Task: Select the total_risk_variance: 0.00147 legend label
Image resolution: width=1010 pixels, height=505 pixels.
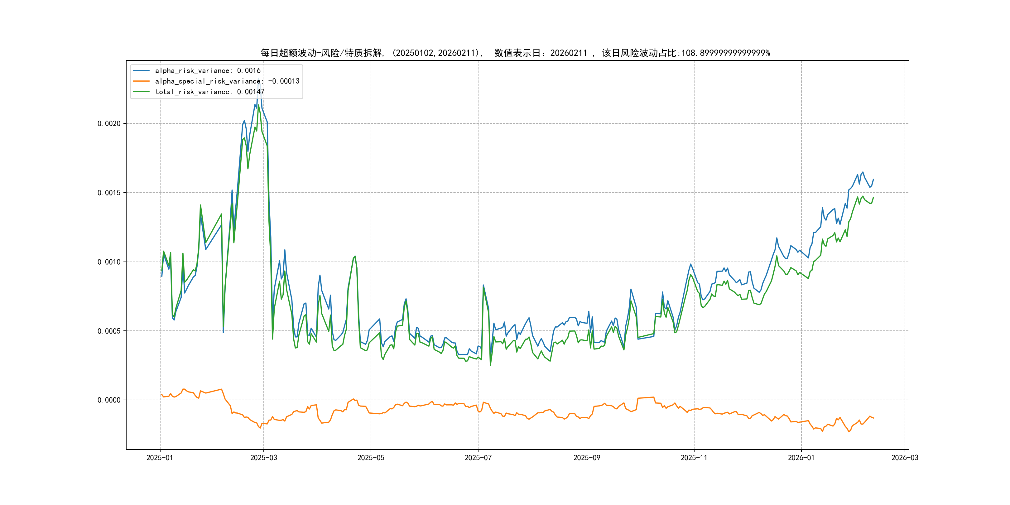Action: point(209,92)
